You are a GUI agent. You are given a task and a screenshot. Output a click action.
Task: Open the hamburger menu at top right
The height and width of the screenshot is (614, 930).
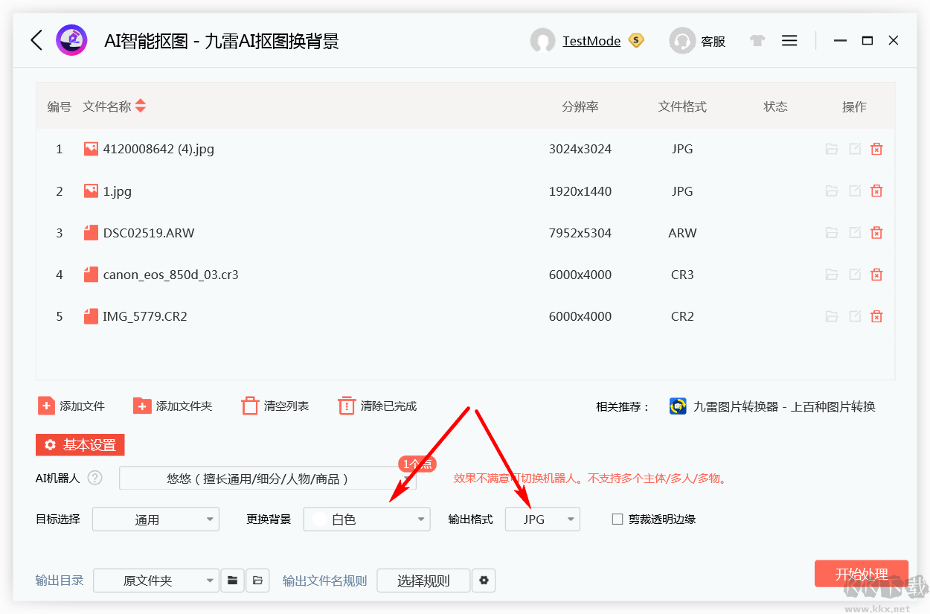(x=789, y=40)
